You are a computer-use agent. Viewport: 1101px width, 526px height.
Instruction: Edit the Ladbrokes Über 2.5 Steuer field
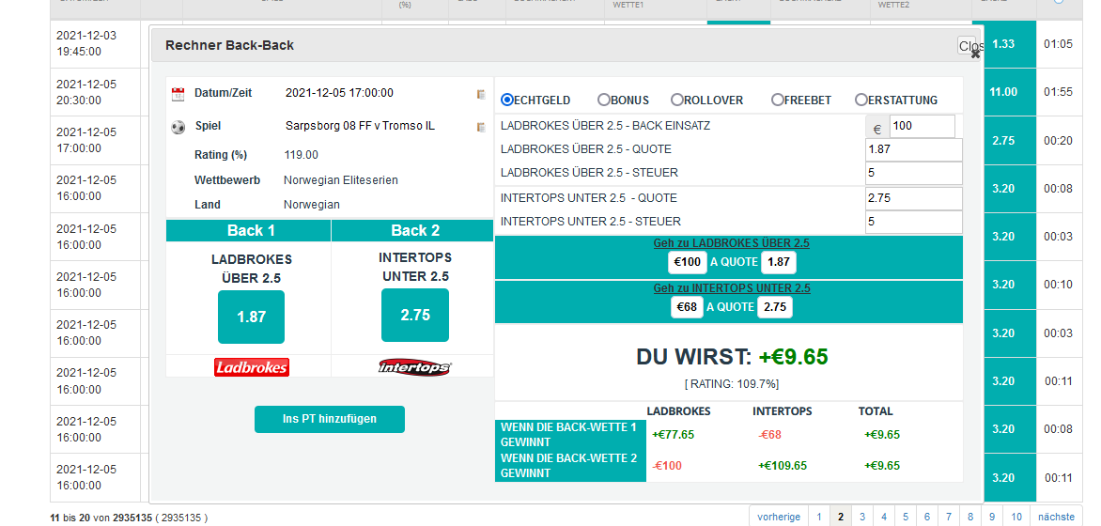[913, 173]
